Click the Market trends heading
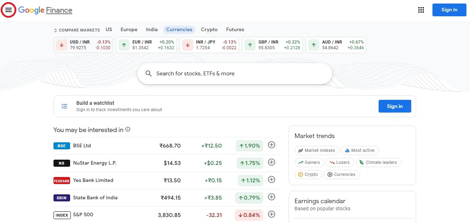Screen dimensions: 470x223 [315, 136]
